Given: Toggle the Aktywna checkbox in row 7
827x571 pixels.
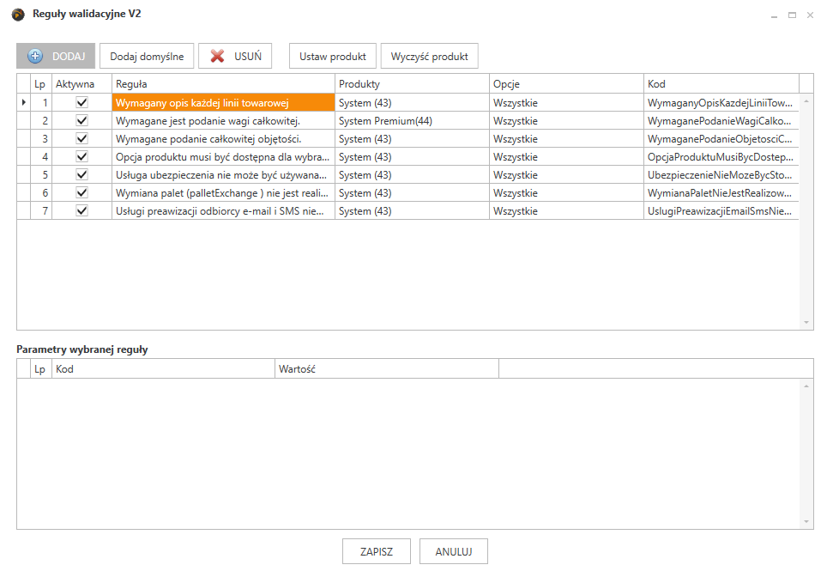Looking at the screenshot, I should (81, 210).
